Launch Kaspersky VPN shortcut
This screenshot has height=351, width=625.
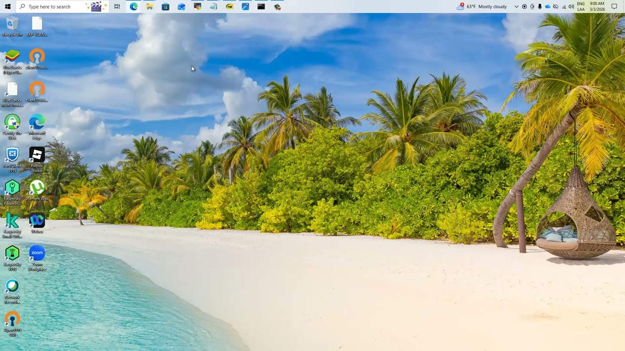tap(12, 258)
